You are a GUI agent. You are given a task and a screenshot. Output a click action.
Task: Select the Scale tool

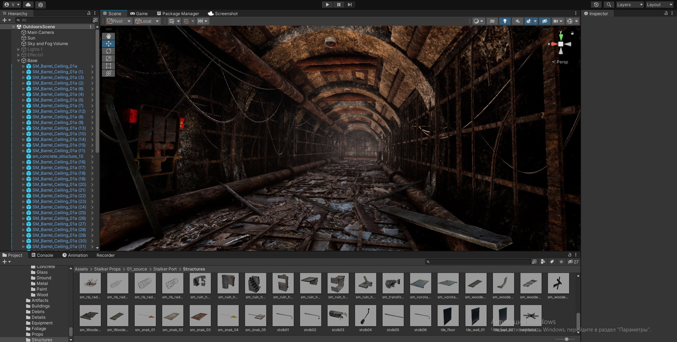(x=108, y=58)
